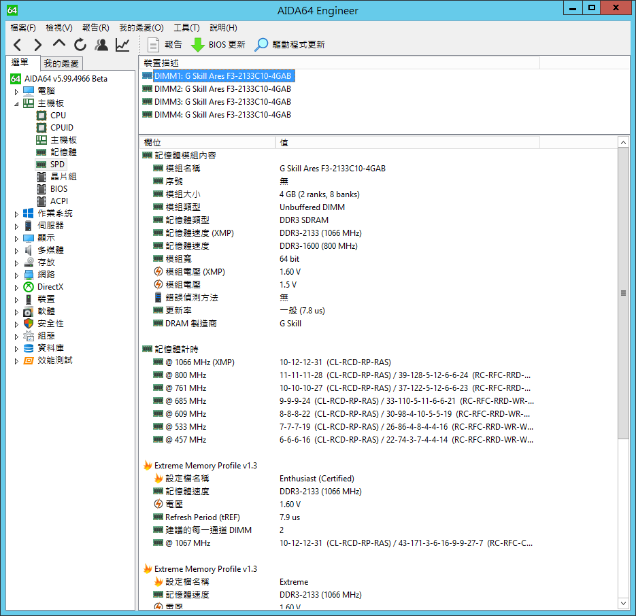Click the 驅動程式更新 toolbar button label

pos(299,45)
